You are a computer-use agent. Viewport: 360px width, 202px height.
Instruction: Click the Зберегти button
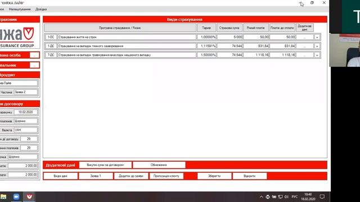tap(214, 176)
